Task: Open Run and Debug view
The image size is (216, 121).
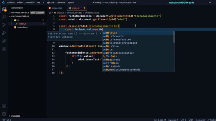Action: 4,33
